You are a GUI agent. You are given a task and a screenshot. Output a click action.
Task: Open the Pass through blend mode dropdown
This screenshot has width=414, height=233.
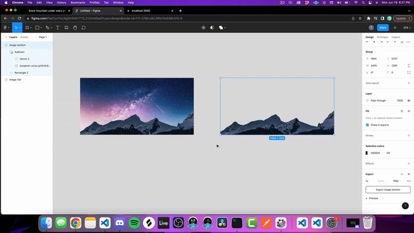(379, 100)
